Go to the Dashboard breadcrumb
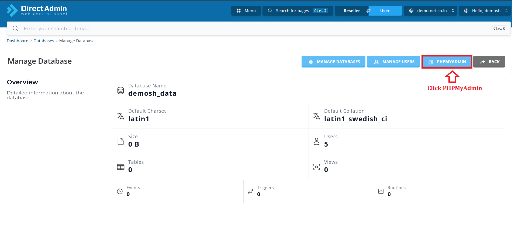515x227 pixels. (18, 41)
